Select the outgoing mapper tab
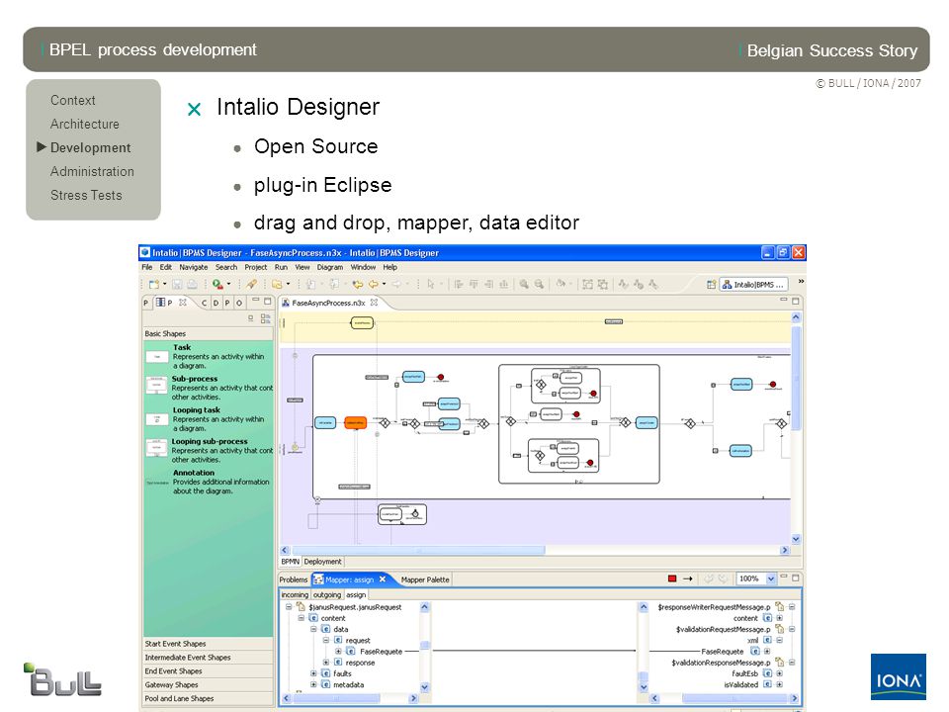 (x=327, y=595)
